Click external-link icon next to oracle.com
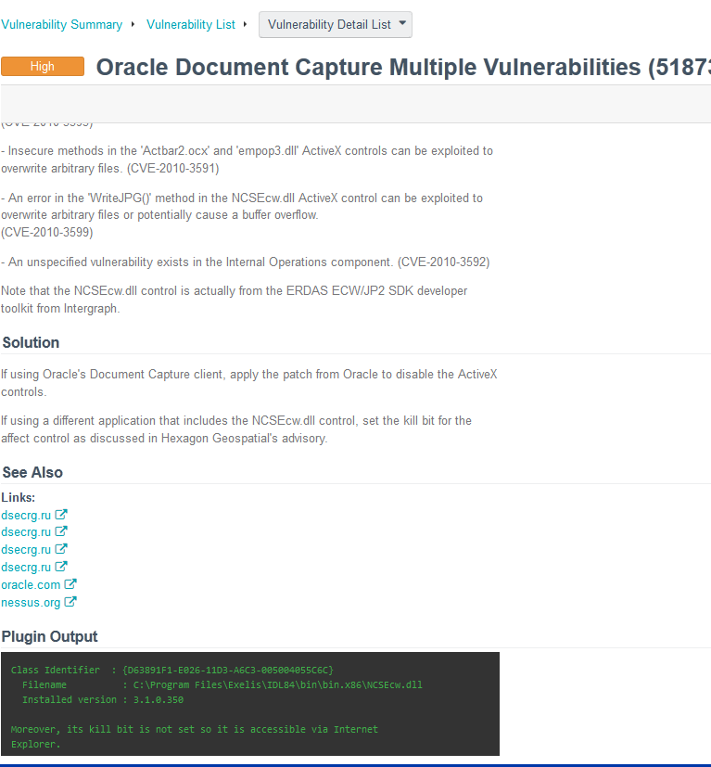Image resolution: width=711 pixels, height=767 pixels. [x=70, y=584]
